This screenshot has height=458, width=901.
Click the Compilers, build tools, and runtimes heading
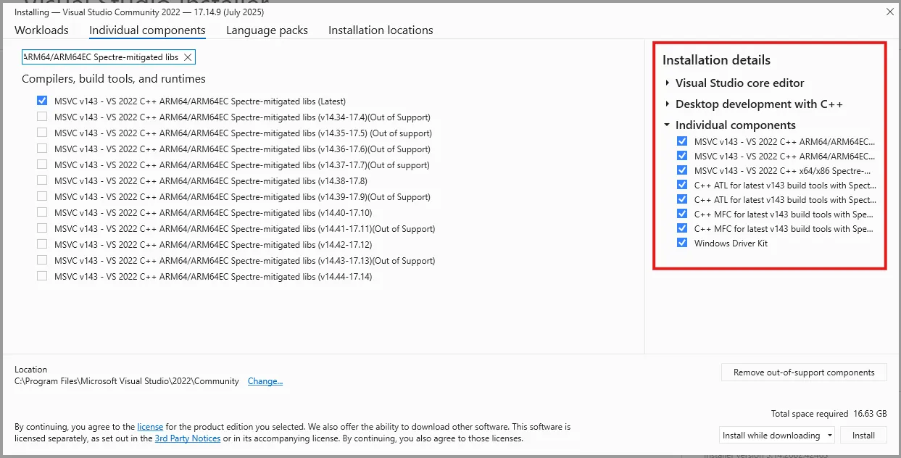click(114, 79)
